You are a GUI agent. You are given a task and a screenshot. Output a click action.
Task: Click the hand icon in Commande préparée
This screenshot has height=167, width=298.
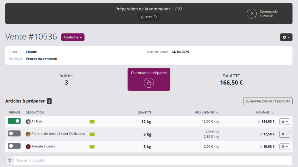(149, 83)
